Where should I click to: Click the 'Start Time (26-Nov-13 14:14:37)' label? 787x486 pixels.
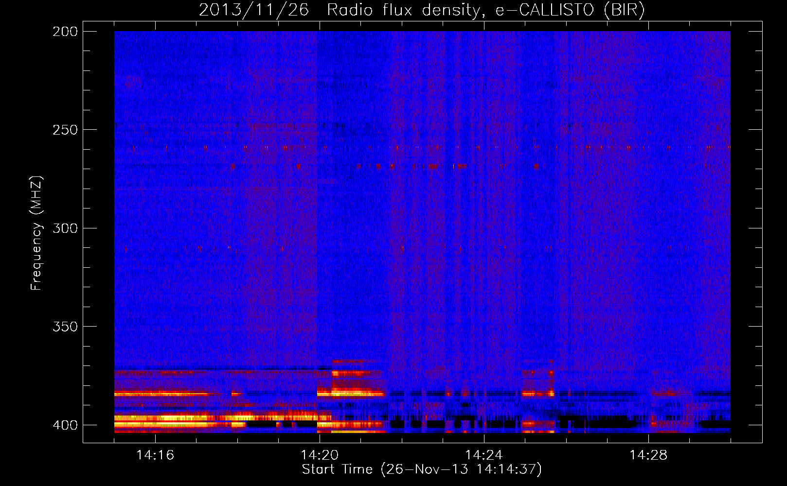point(422,469)
